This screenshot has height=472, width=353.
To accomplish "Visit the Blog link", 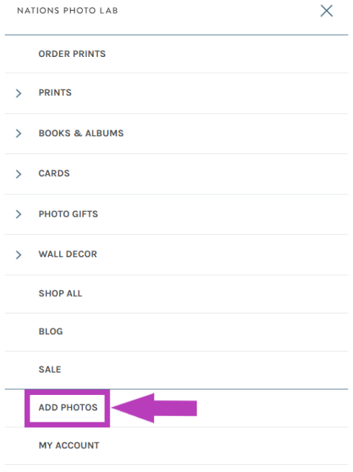I will click(50, 331).
